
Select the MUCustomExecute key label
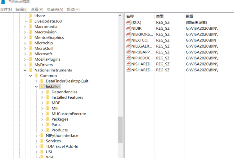click(x=69, y=114)
